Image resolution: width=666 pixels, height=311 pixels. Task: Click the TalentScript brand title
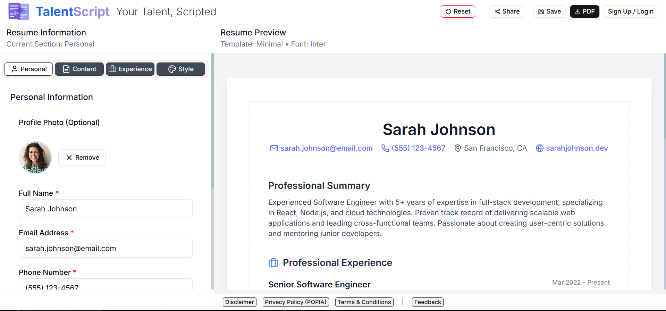[x=73, y=11]
